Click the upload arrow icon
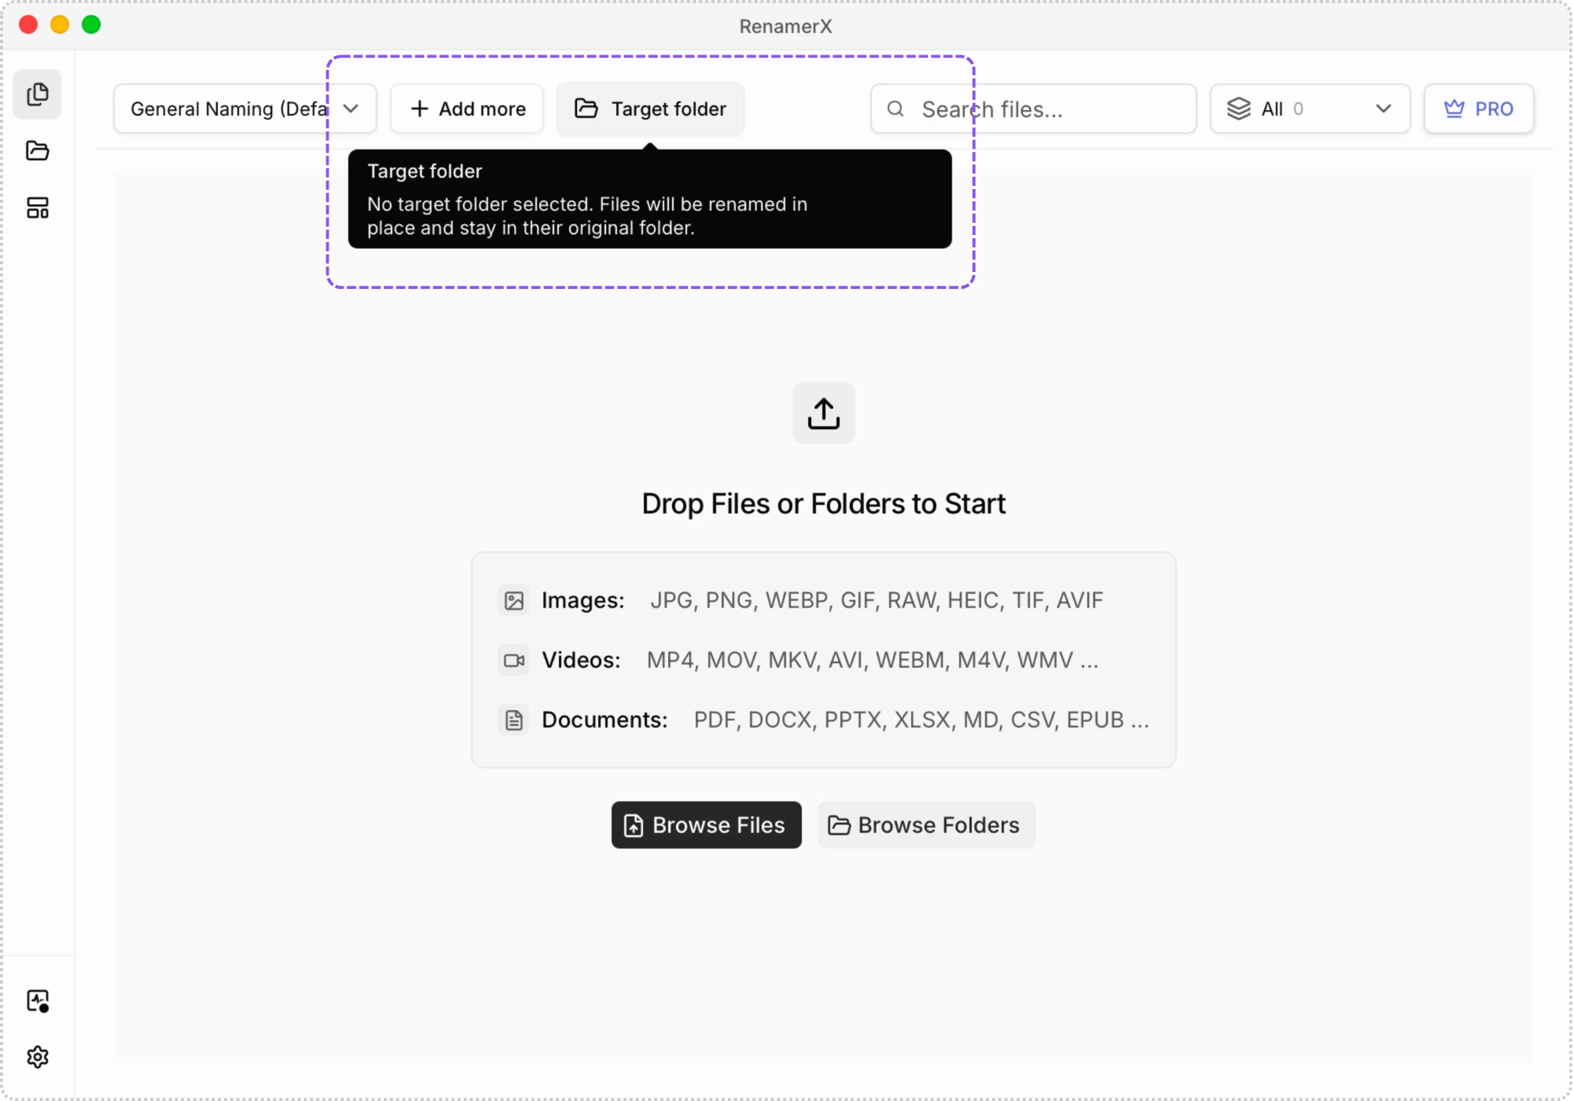1573x1101 pixels. coord(823,413)
